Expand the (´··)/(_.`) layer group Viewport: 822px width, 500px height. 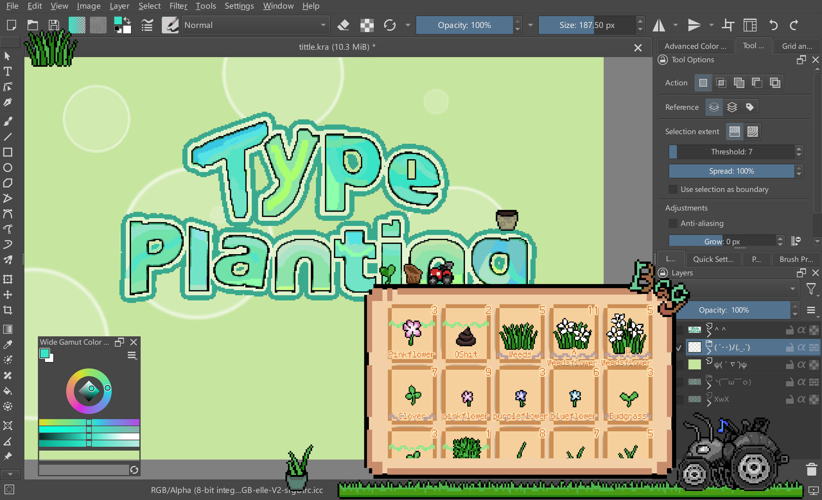coord(709,350)
